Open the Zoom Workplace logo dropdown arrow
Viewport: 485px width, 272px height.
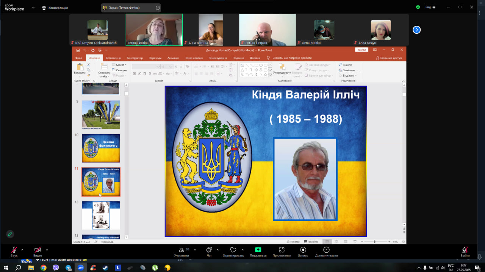click(33, 7)
